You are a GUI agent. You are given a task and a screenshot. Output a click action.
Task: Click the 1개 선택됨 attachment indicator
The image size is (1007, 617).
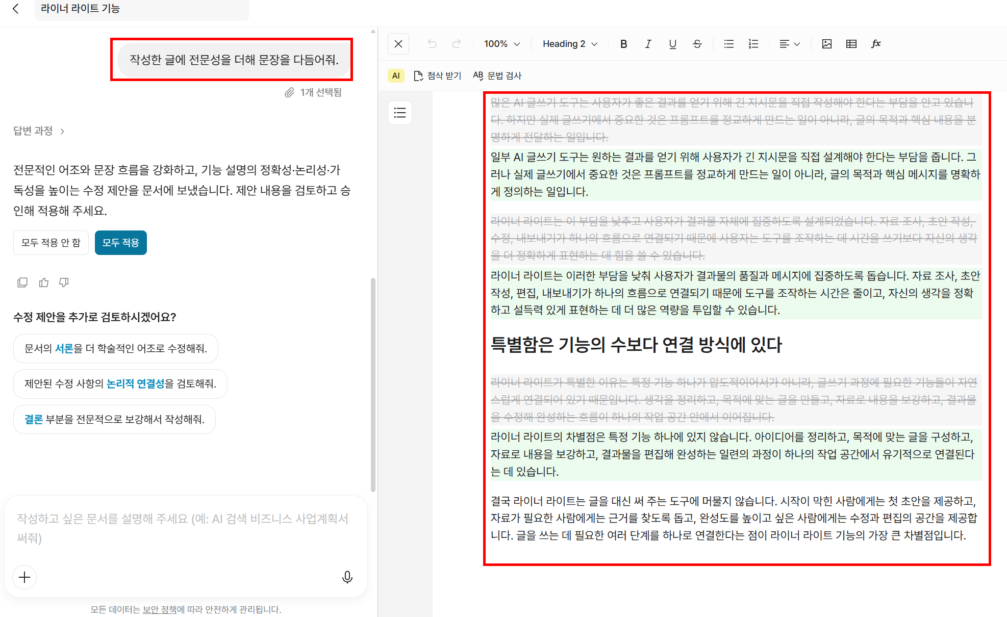(313, 92)
